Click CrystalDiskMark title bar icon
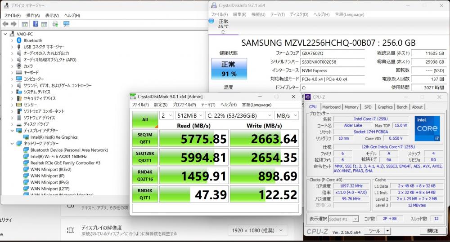Screen dimensions: 450x242 tap(133, 97)
